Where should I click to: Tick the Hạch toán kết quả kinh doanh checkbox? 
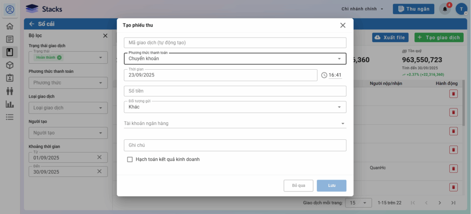pyautogui.click(x=130, y=159)
